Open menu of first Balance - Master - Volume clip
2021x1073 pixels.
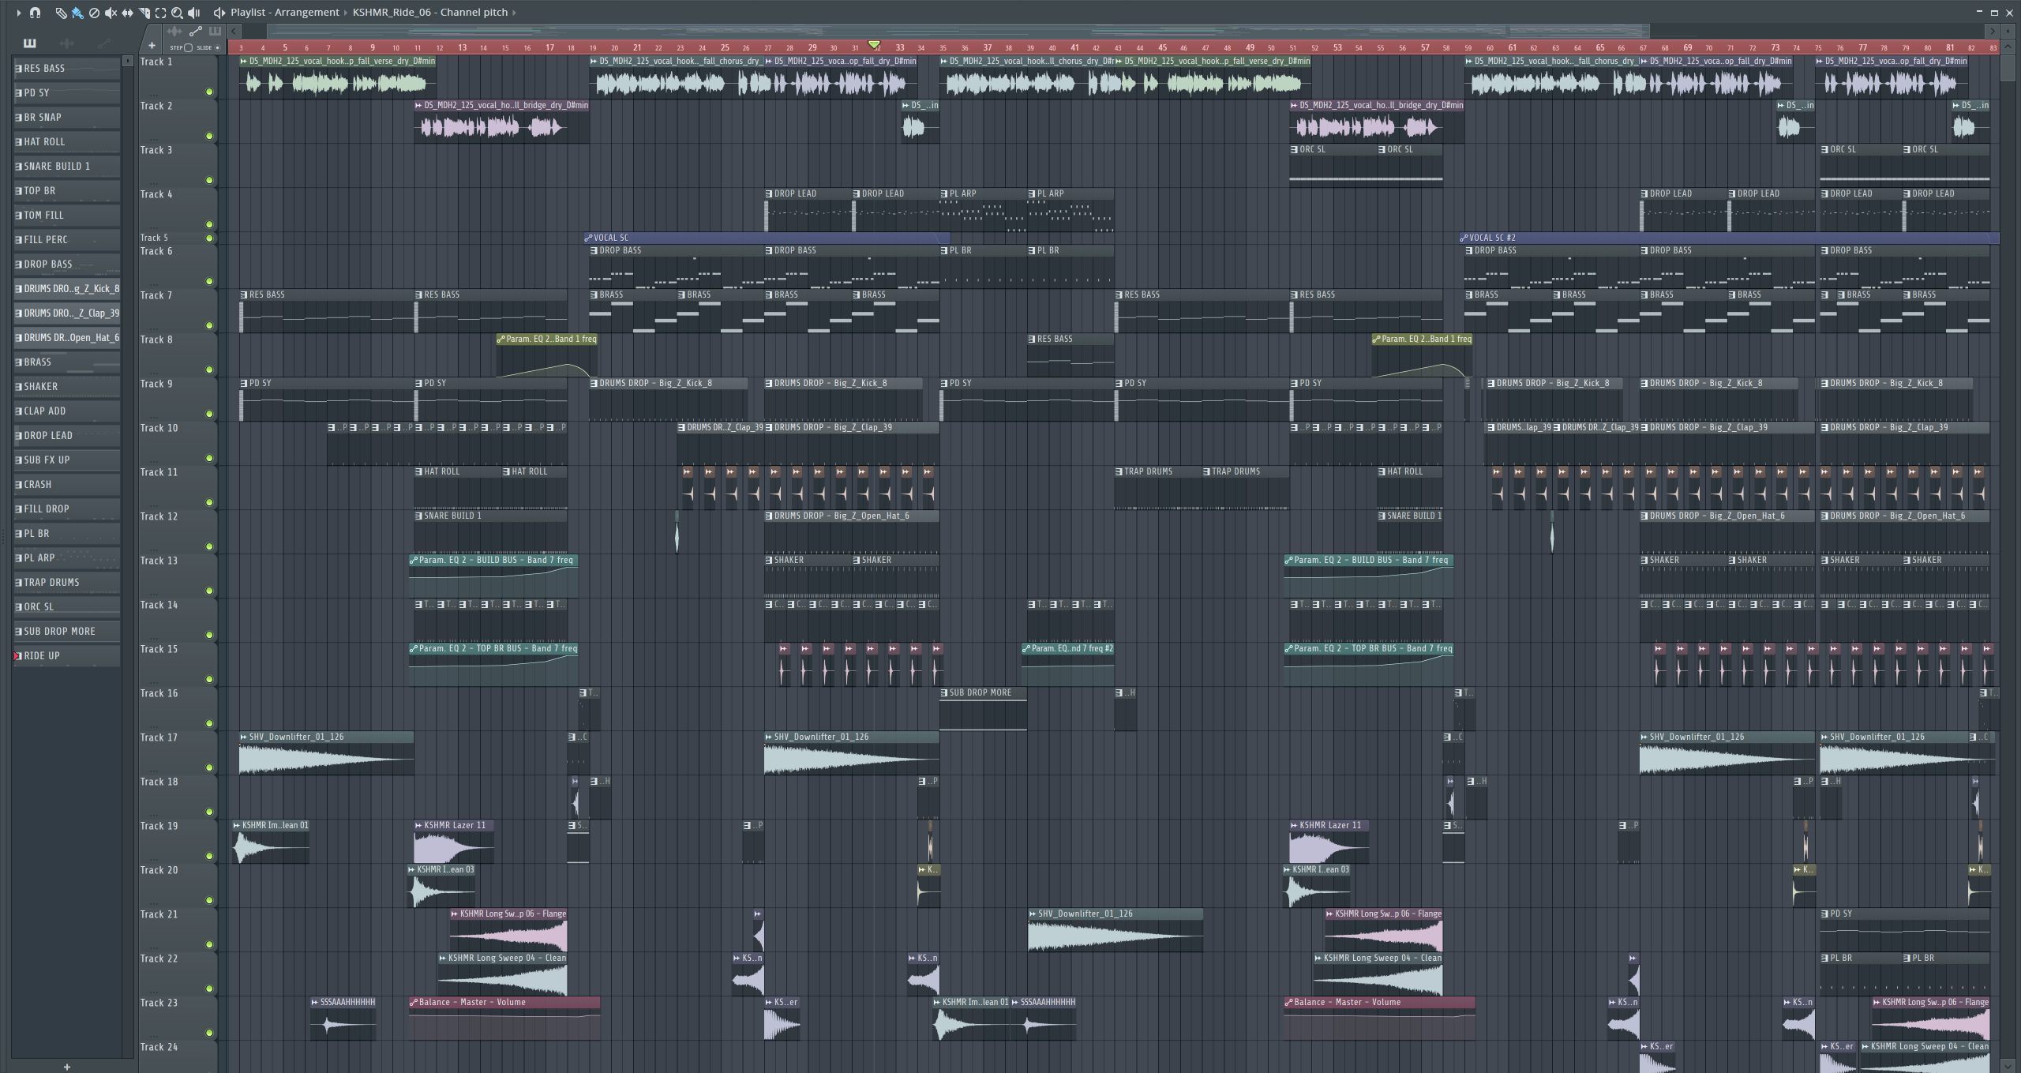414,1002
